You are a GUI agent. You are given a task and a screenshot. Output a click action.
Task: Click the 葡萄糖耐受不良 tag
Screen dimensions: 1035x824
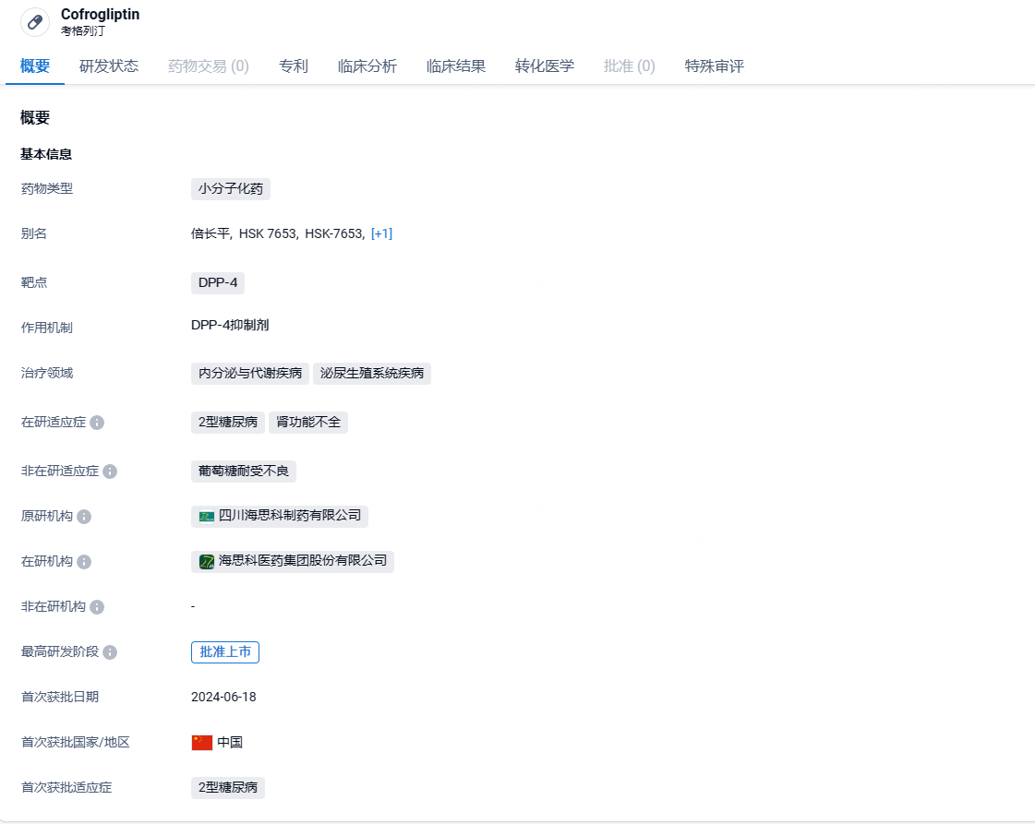tap(244, 471)
